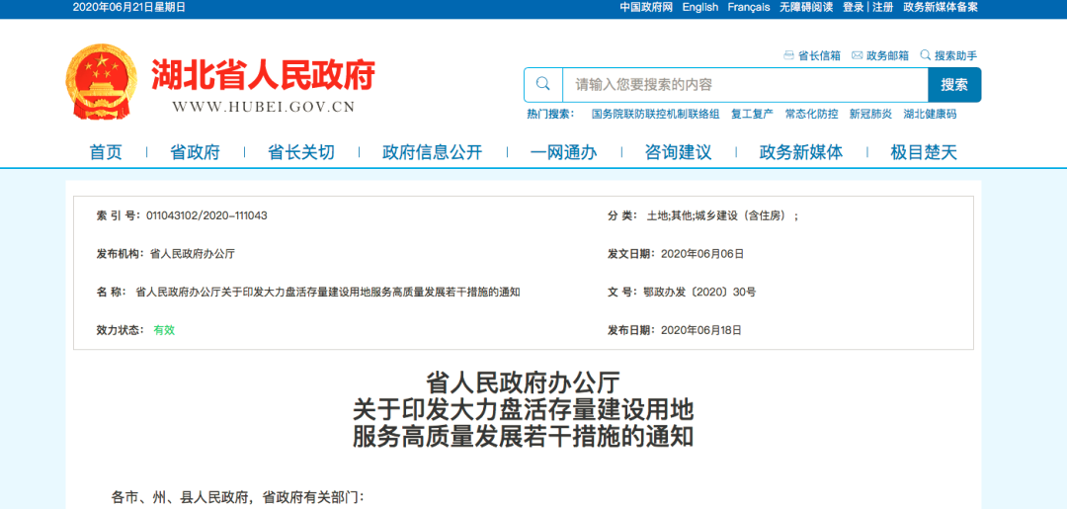Switch site language to Français
The width and height of the screenshot is (1067, 509).
(748, 7)
